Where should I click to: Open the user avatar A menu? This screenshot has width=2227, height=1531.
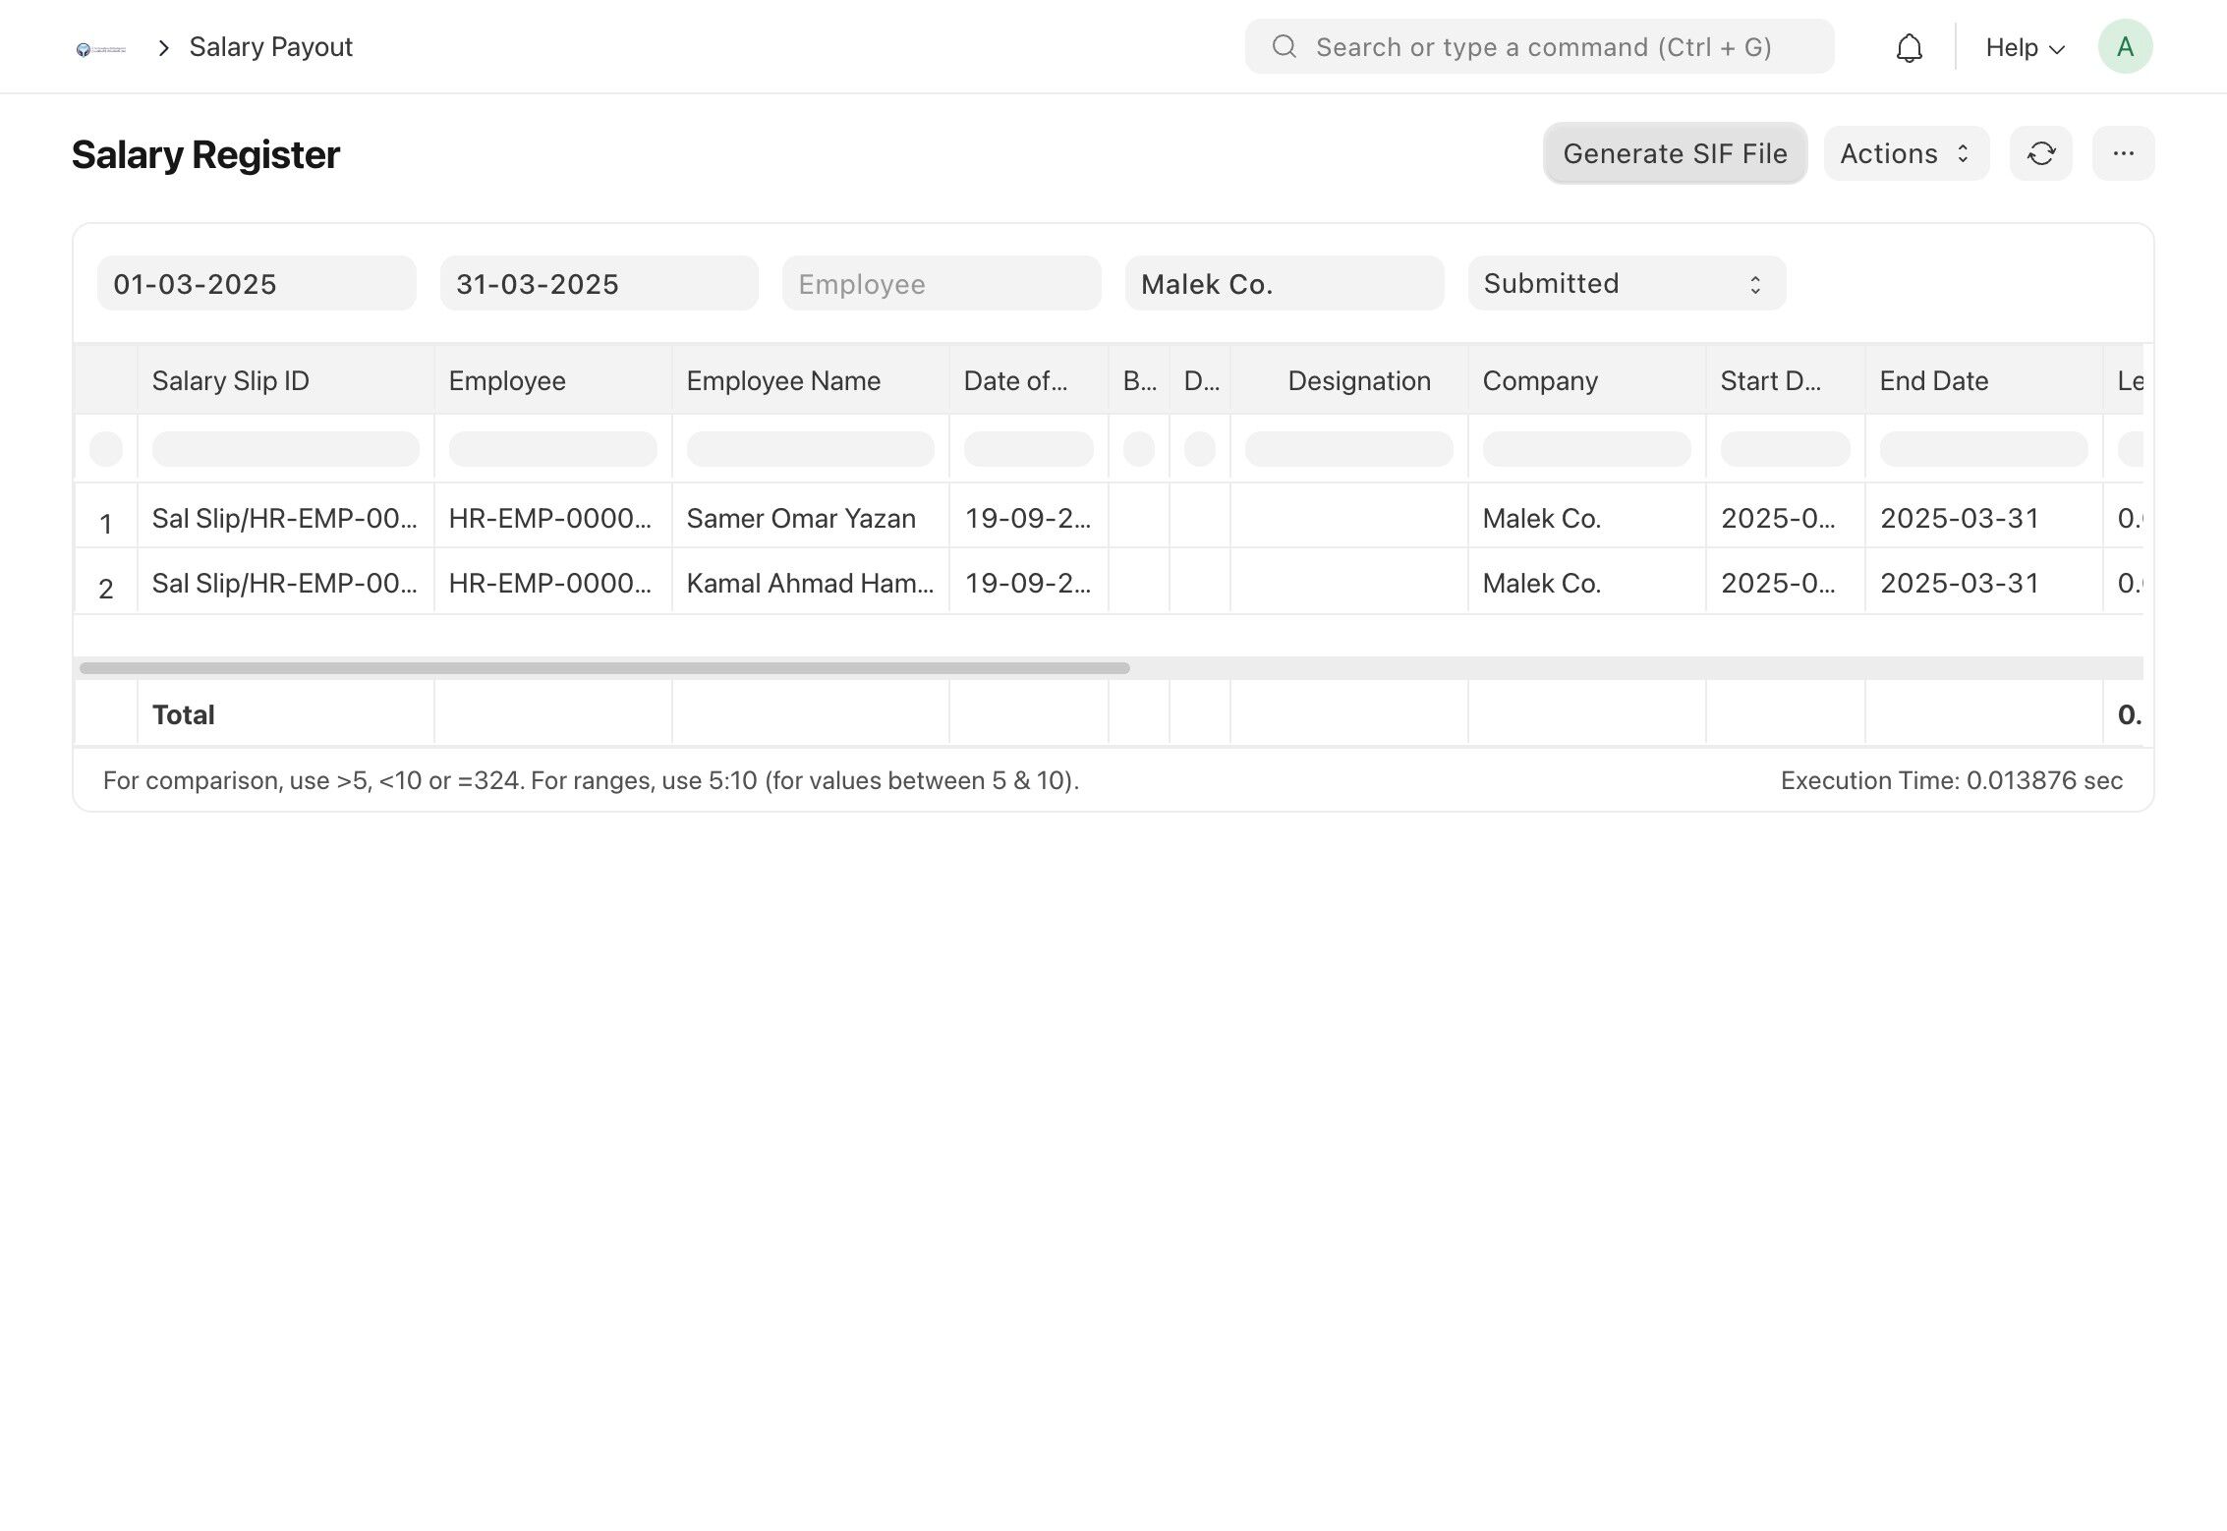click(2125, 47)
